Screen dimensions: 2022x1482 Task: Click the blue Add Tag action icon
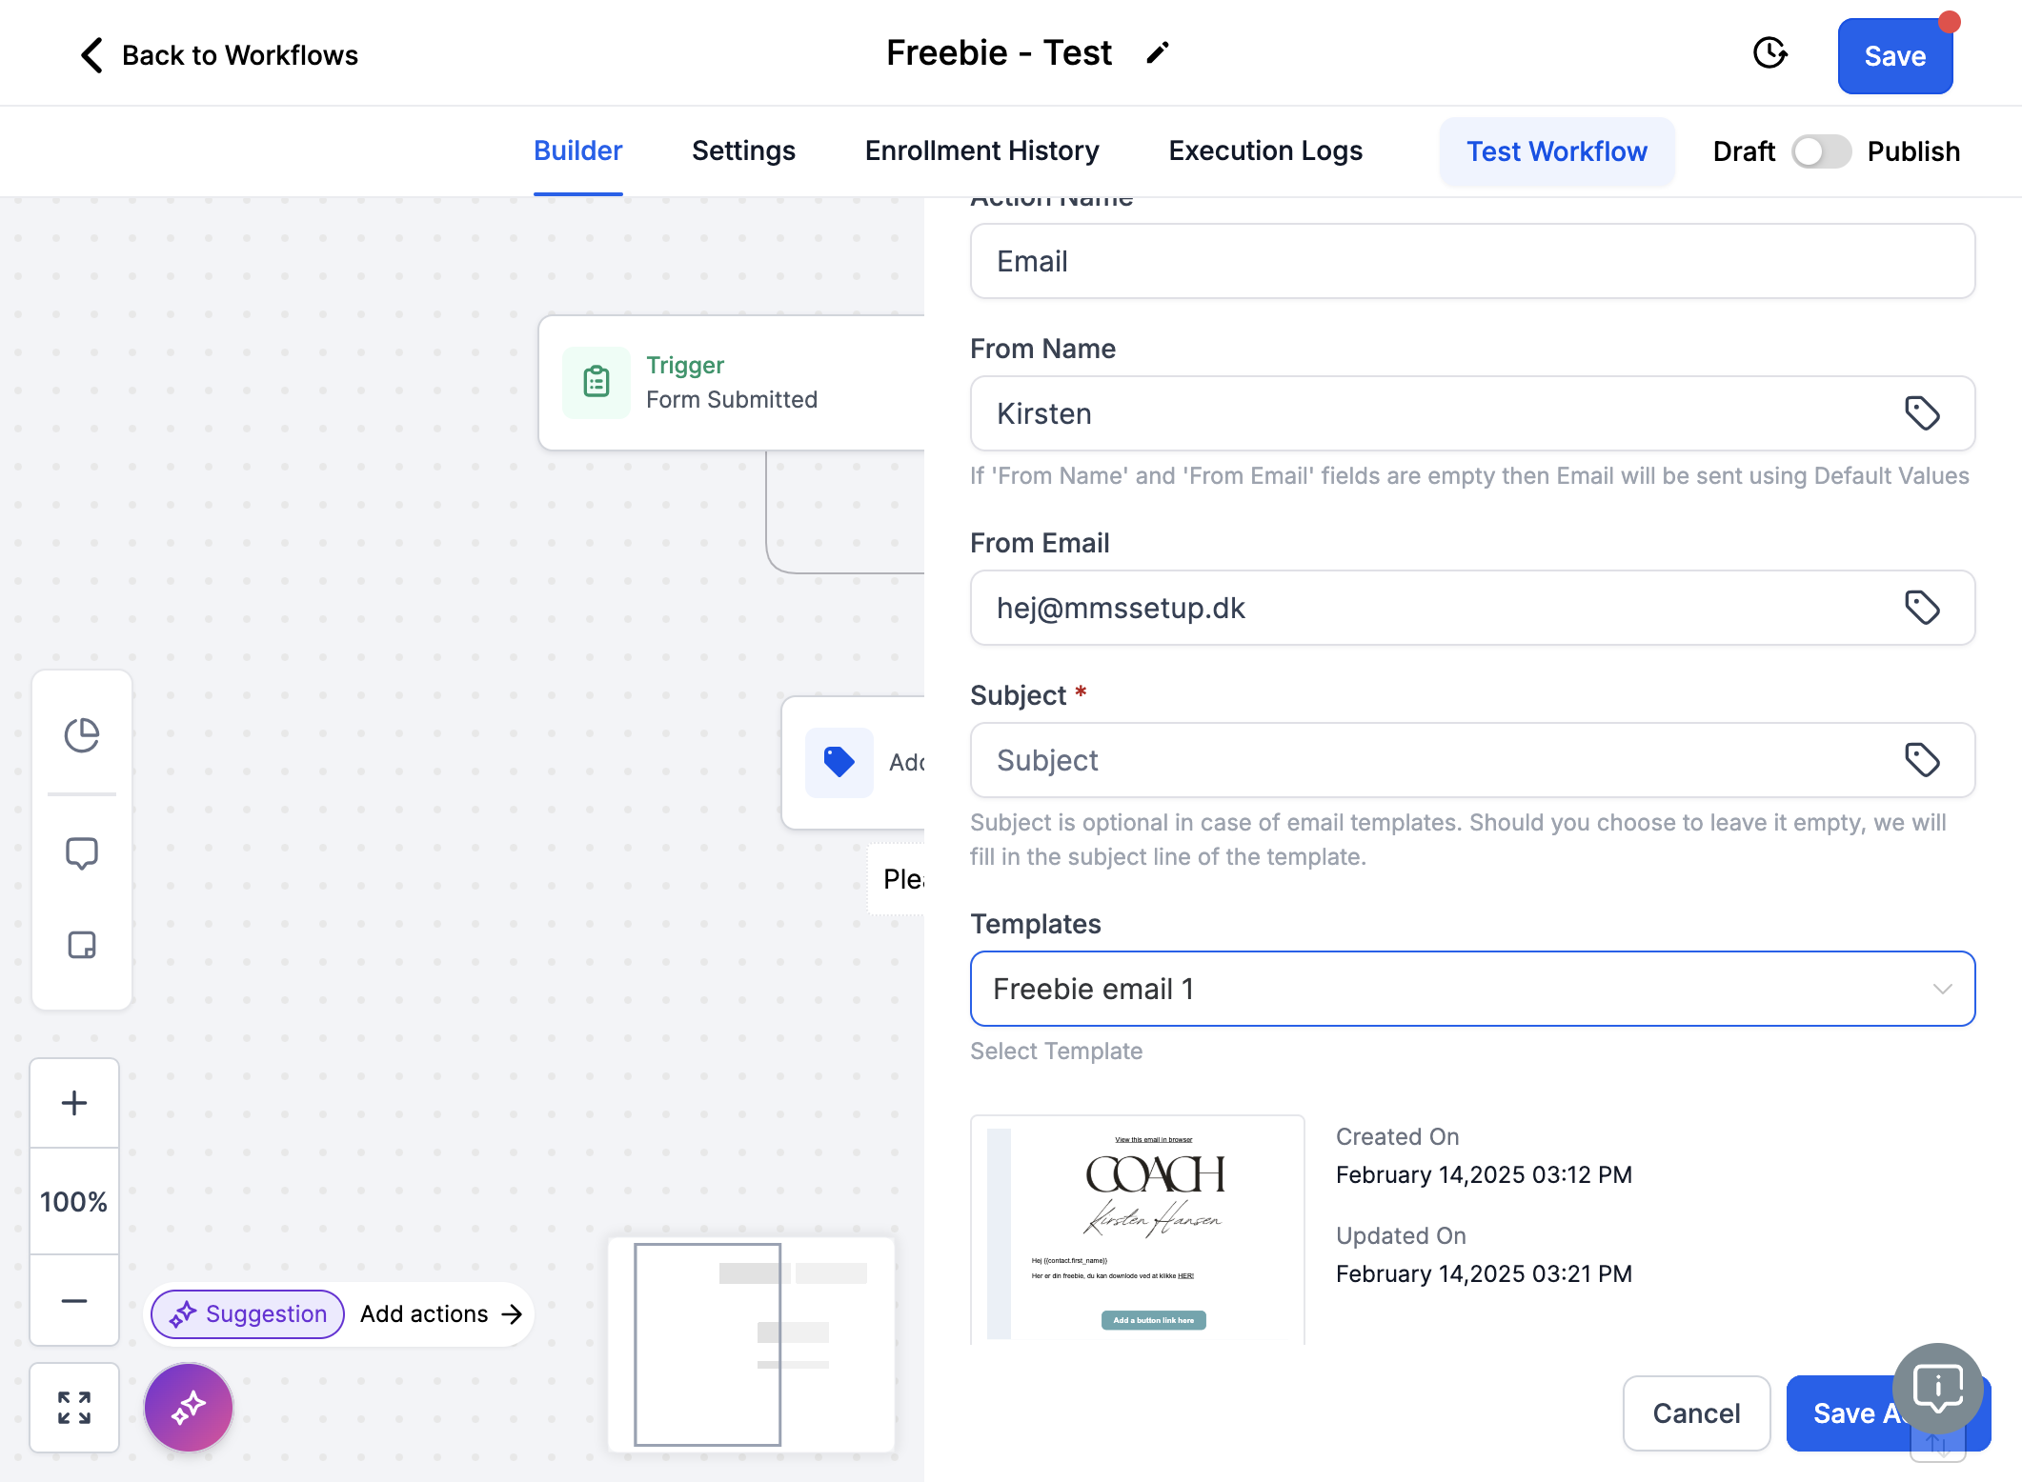pos(839,762)
